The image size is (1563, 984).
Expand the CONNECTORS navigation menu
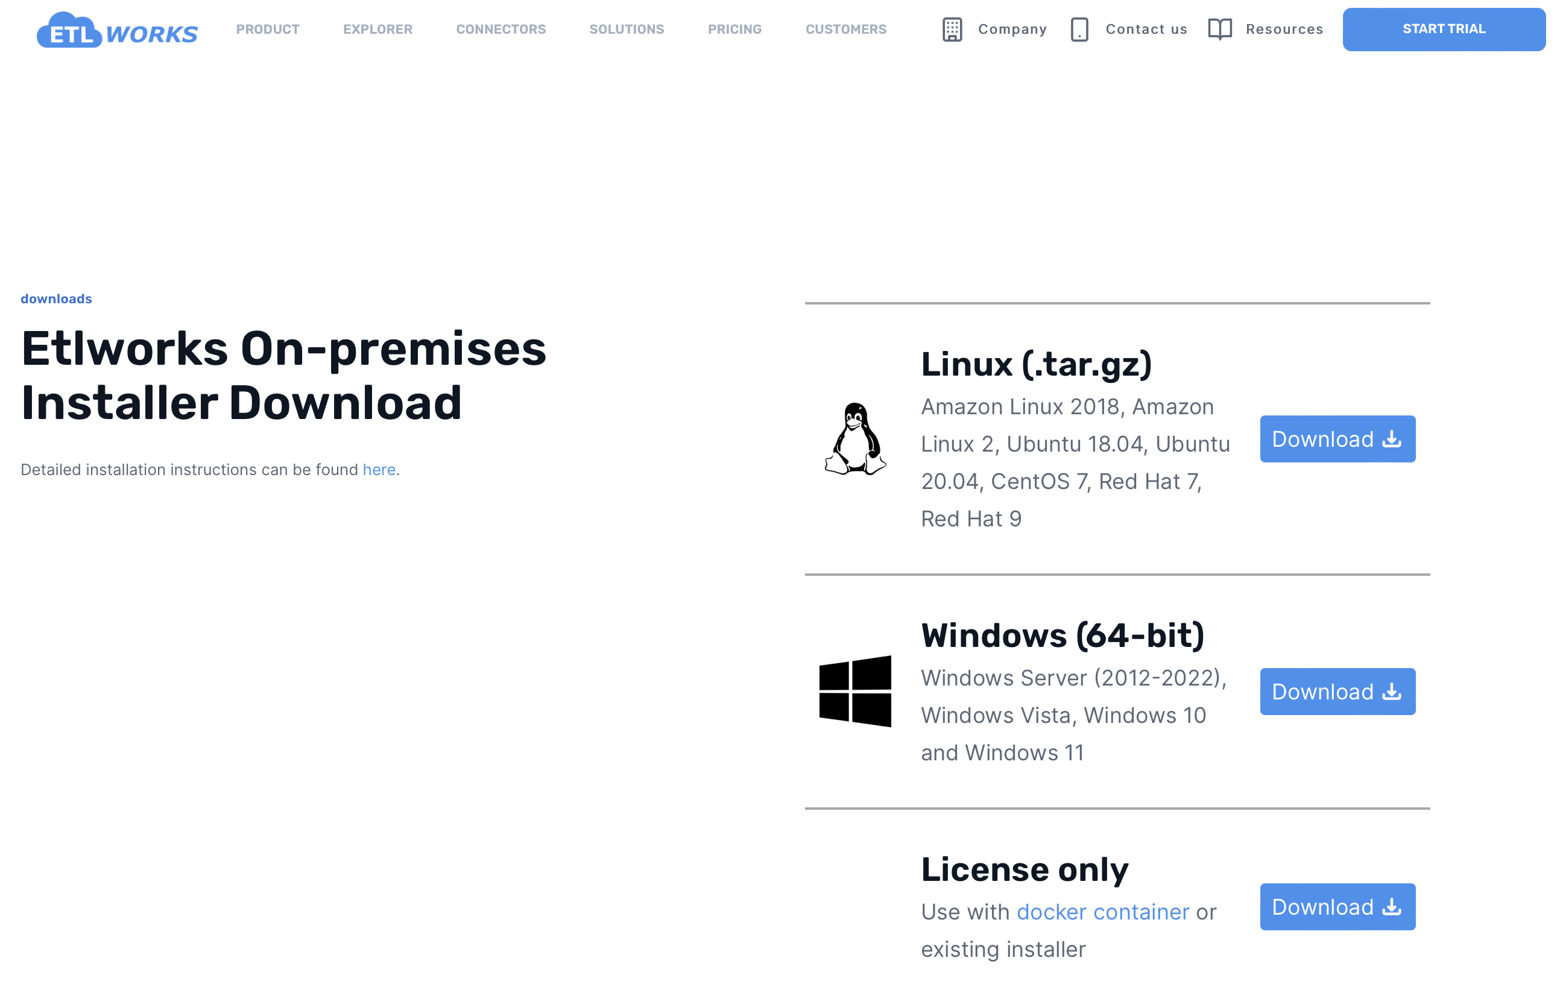500,27
